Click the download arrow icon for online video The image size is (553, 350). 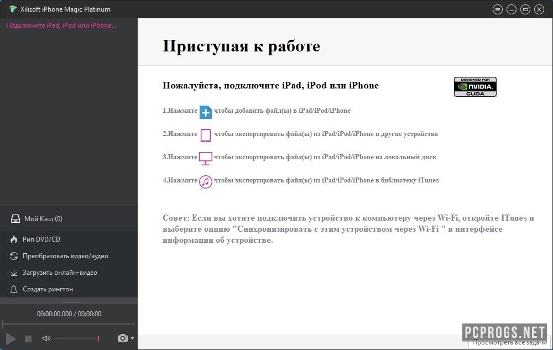point(13,273)
